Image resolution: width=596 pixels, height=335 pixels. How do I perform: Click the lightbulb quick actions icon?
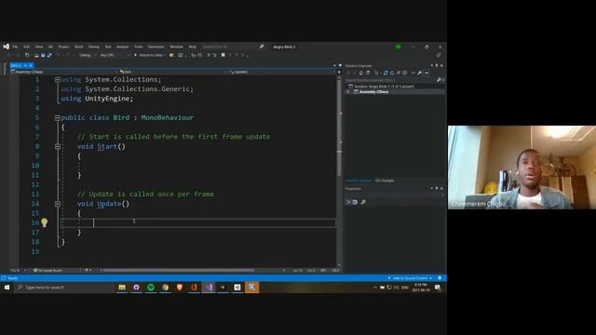45,222
